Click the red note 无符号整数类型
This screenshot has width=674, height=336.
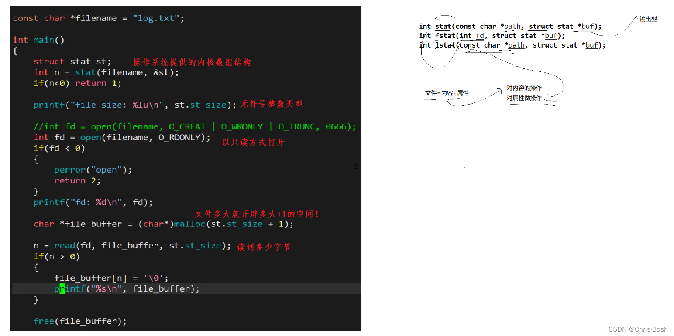(271, 104)
